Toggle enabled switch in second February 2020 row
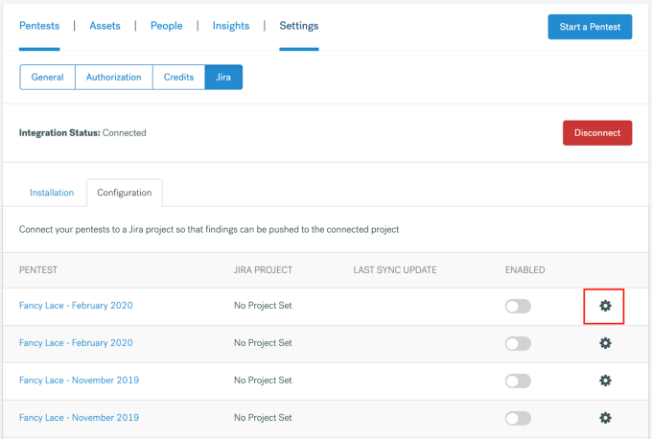The image size is (652, 439). [518, 344]
